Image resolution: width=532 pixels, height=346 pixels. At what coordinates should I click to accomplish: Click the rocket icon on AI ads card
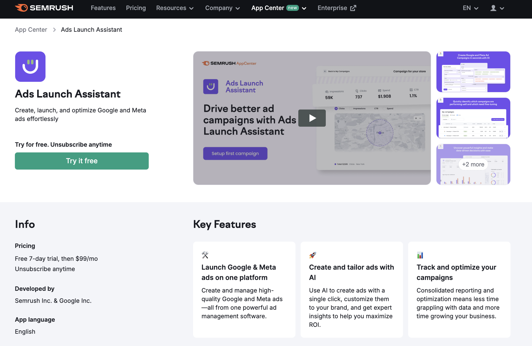coord(313,255)
